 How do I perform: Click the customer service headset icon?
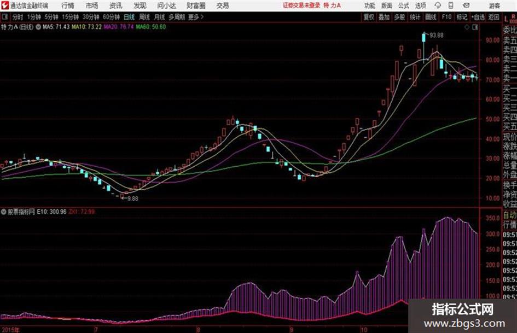tap(438, 5)
